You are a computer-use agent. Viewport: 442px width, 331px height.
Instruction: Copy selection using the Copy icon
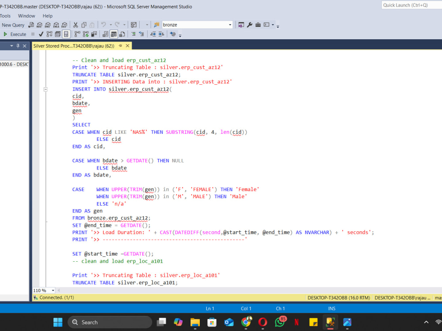(x=84, y=25)
